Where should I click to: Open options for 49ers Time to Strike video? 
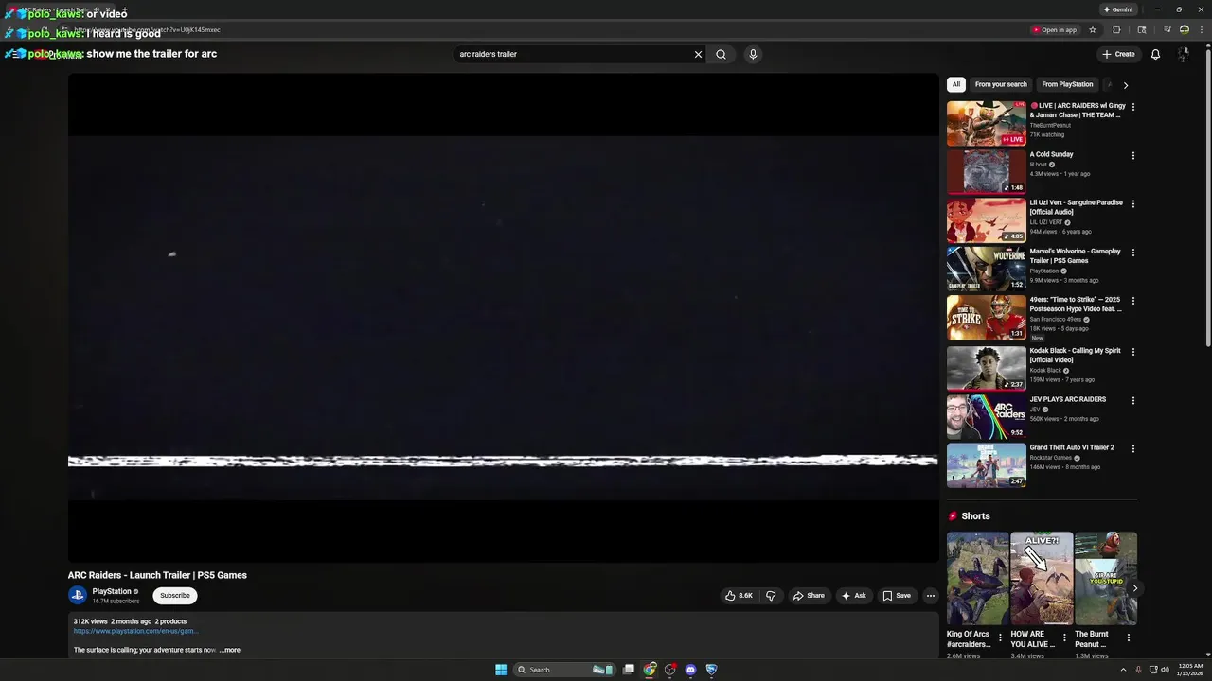(1132, 301)
